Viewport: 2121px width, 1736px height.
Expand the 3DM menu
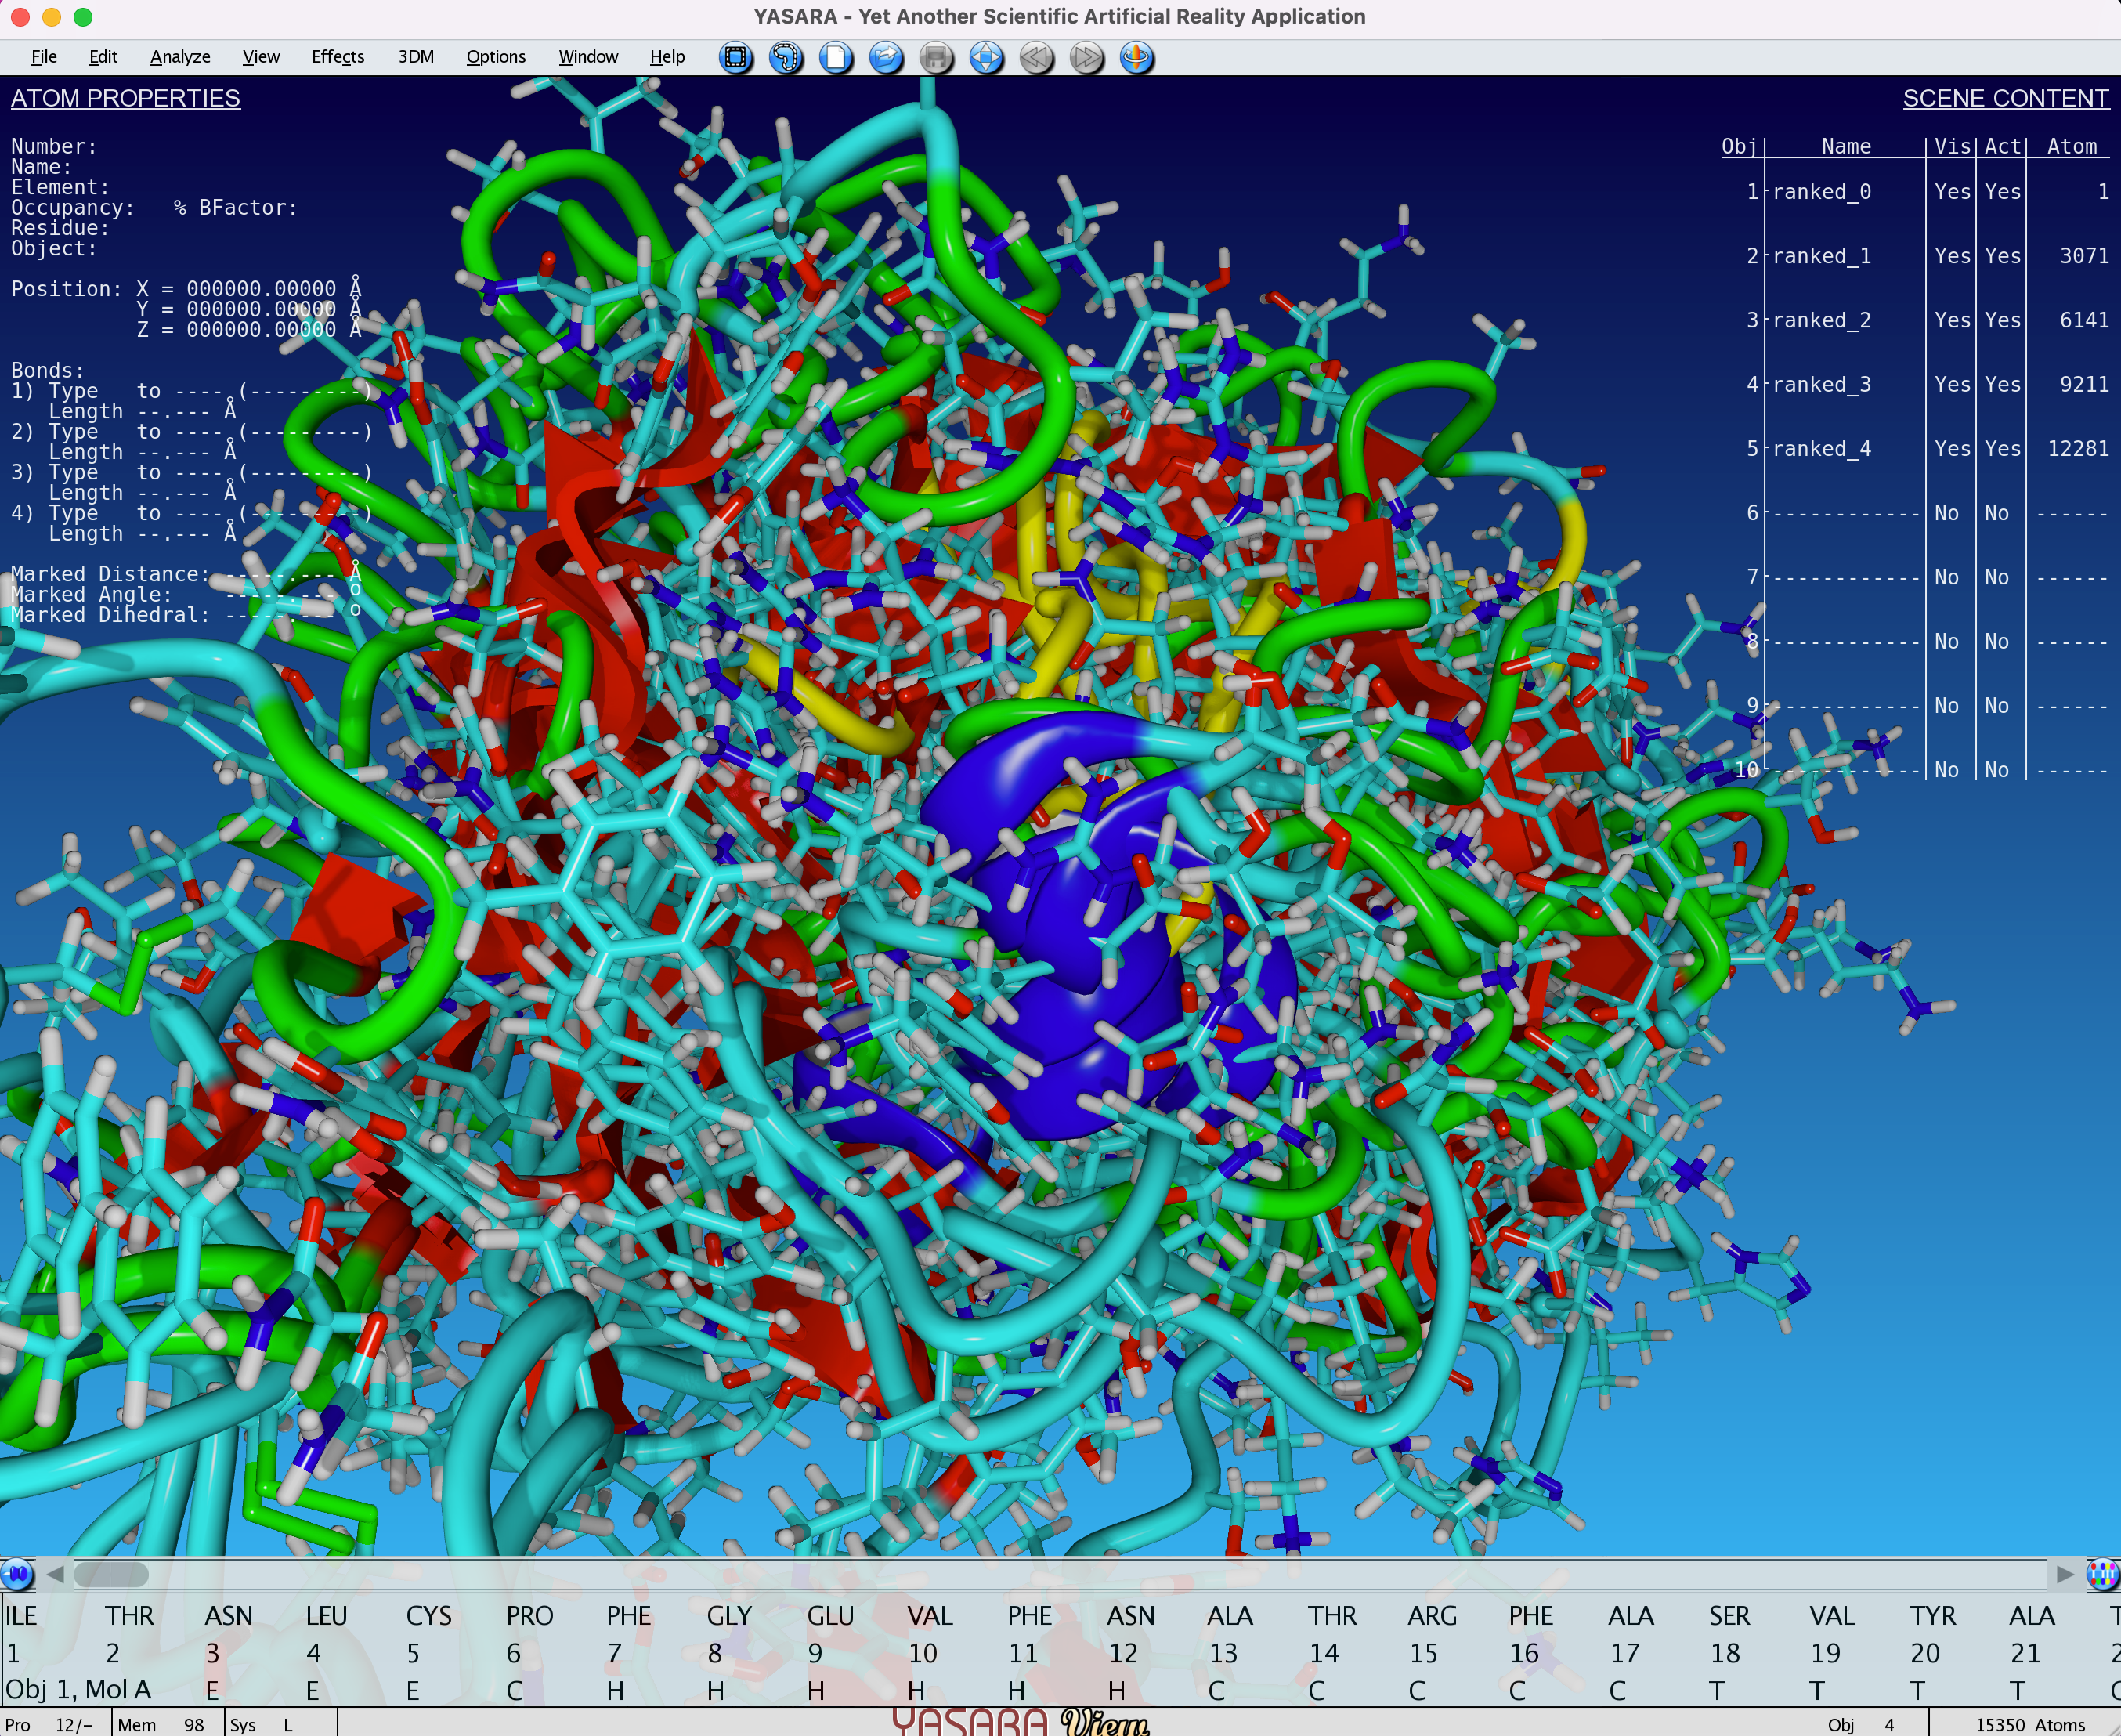point(416,57)
